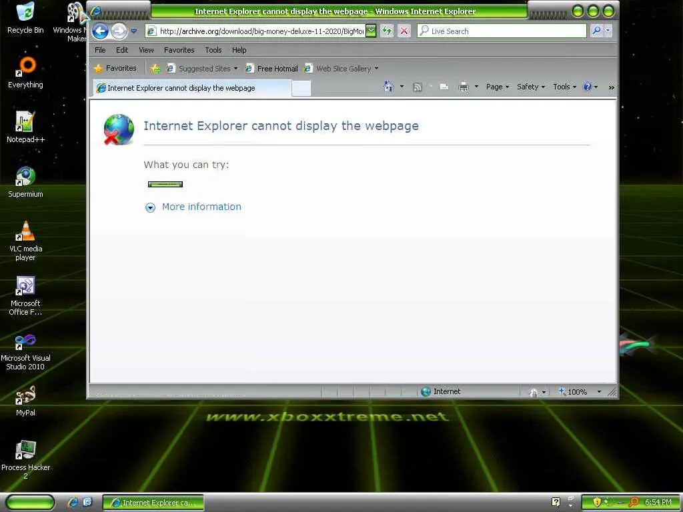
Task: Open the Home button dropdown arrow
Action: 402,87
